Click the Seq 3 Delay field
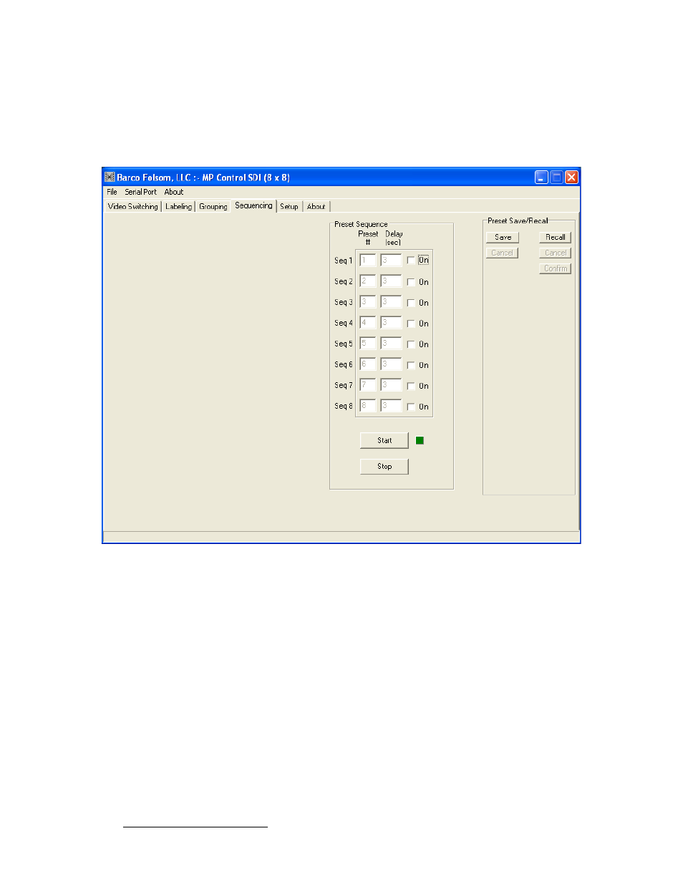 (391, 301)
